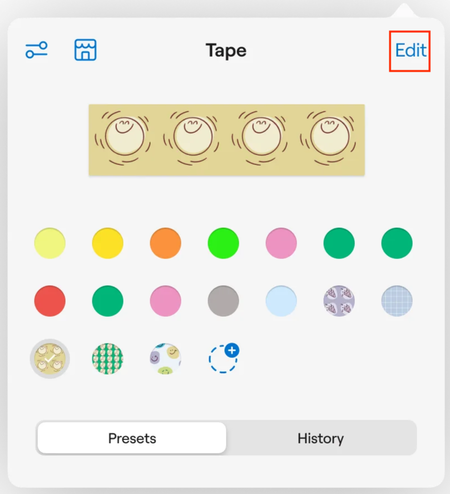Pick the colorful smiley faces tape preset
The image size is (450, 494).
click(166, 359)
